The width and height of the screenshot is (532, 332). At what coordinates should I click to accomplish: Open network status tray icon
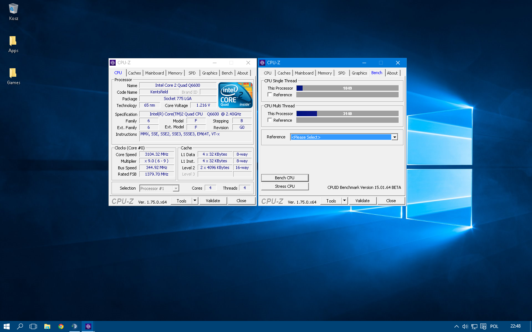click(474, 326)
